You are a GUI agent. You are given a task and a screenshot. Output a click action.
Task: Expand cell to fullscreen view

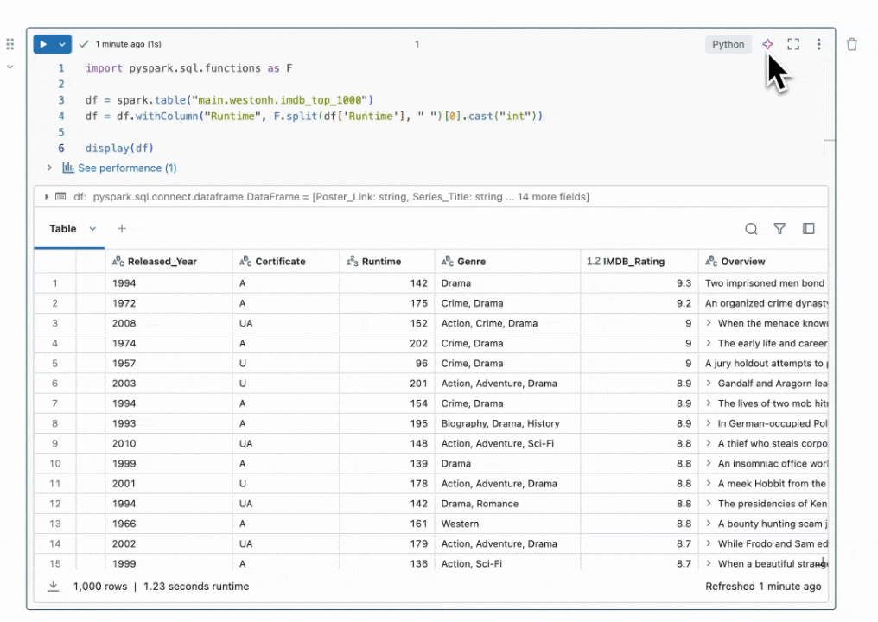tap(793, 44)
